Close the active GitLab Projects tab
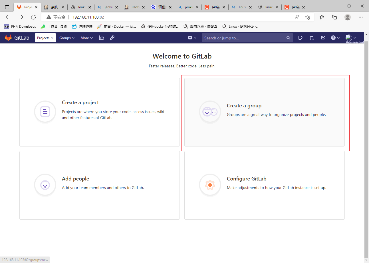The width and height of the screenshot is (369, 263). click(x=36, y=7)
